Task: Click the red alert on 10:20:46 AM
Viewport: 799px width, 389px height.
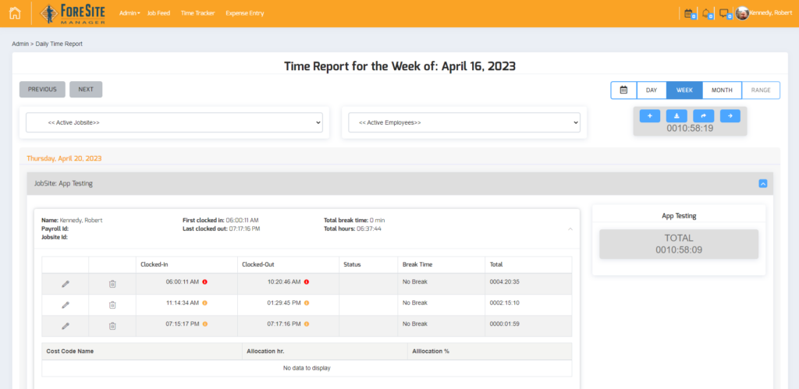Action: [x=307, y=282]
